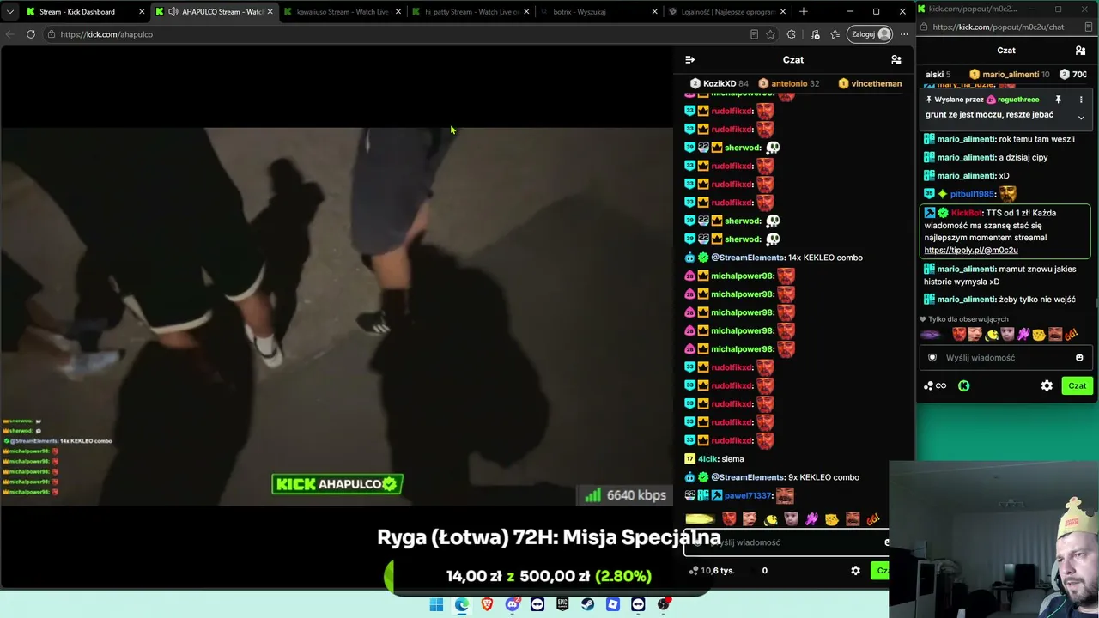Screen dimensions: 1099x618
Task: Click the green Kick logo icon in popout chat
Action: coord(963,386)
